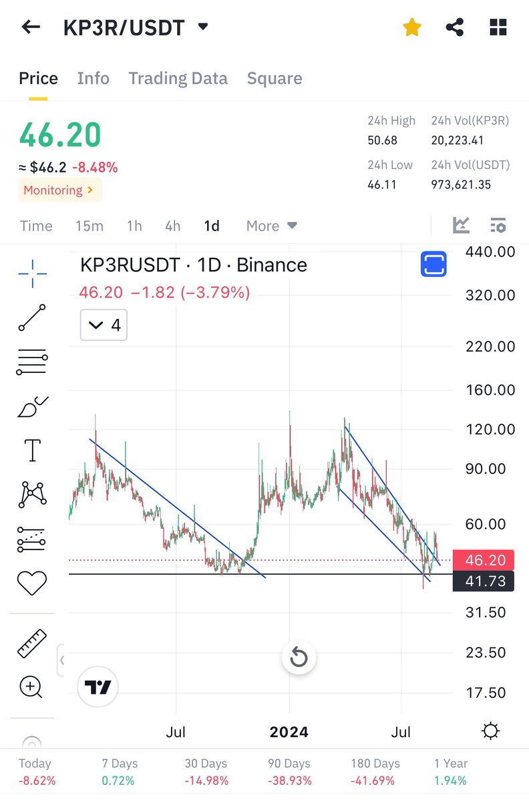Screen dimensions: 529x802
Task: Open the chart settings list icon
Action: click(498, 225)
